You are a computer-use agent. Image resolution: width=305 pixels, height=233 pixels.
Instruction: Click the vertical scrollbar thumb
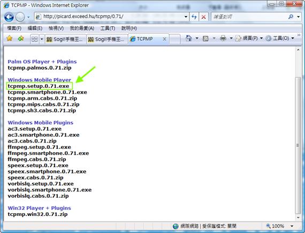tap(298, 145)
